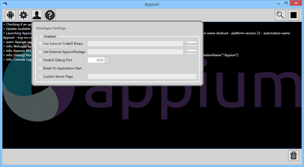
Task: Click the debug port 5858 field
Action: pos(96,60)
